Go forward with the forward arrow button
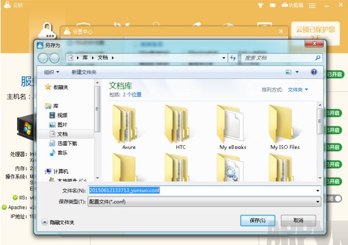Viewport: 348px width, 245px height. [x=54, y=58]
